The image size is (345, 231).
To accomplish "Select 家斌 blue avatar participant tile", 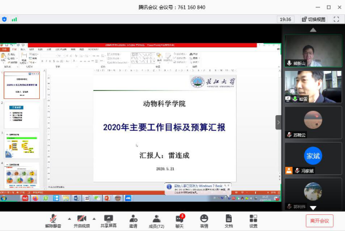I will [313, 158].
